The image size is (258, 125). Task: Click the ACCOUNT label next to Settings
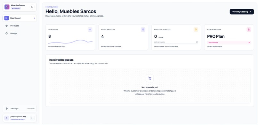(x=31, y=109)
